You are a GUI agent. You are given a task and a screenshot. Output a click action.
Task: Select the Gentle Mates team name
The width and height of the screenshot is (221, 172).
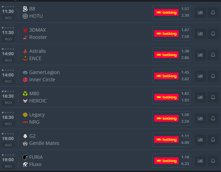[x=44, y=143]
